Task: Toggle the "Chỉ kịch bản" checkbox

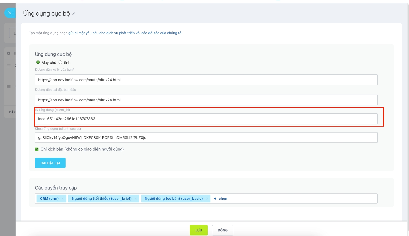Action: tap(37, 149)
